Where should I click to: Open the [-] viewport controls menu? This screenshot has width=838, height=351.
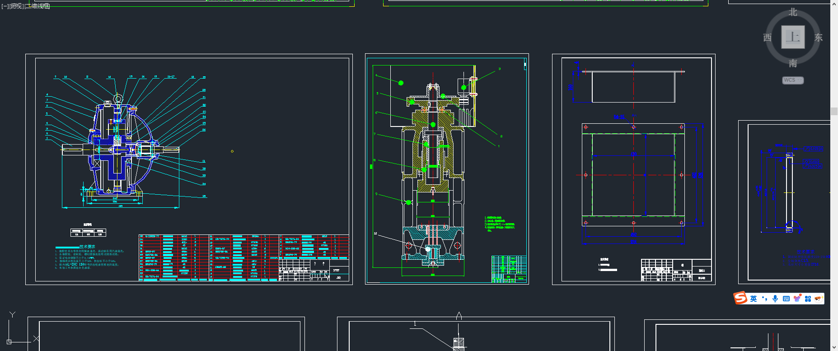(x=5, y=6)
